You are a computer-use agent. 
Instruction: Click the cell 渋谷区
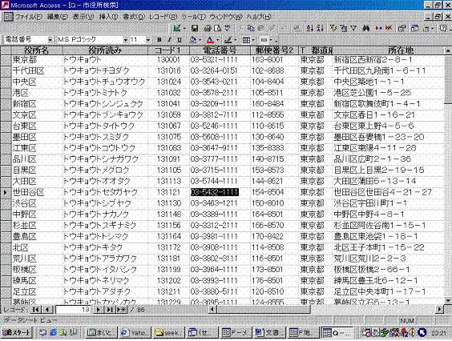[37, 203]
